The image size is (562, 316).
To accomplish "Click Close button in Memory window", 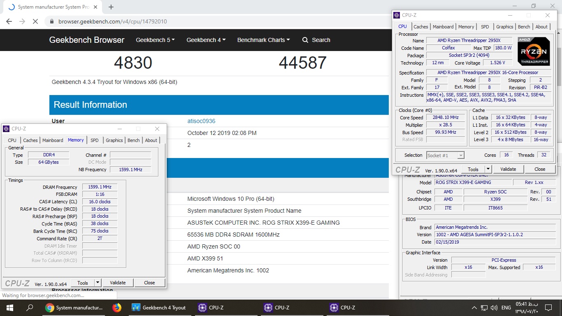I will [x=149, y=283].
